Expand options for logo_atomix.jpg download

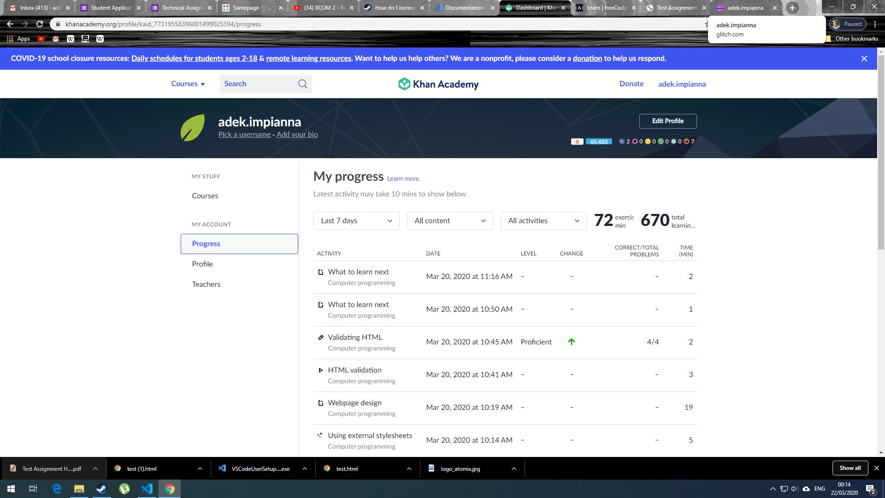(x=513, y=468)
